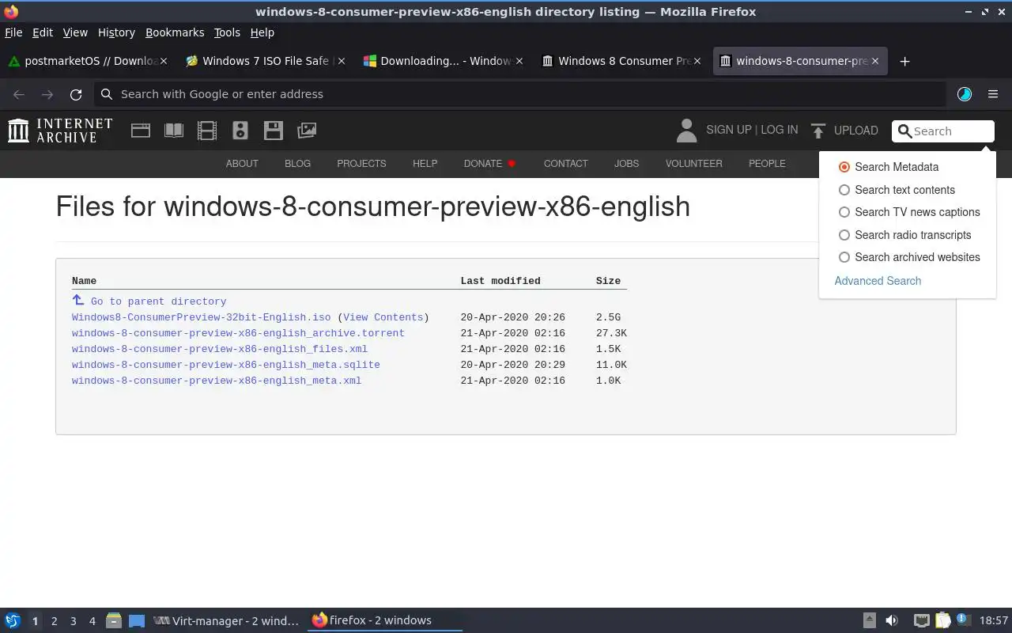Open the Texts (book) media icon

coord(174,131)
